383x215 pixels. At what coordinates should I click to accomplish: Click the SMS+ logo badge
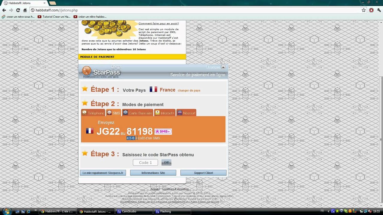click(x=163, y=131)
